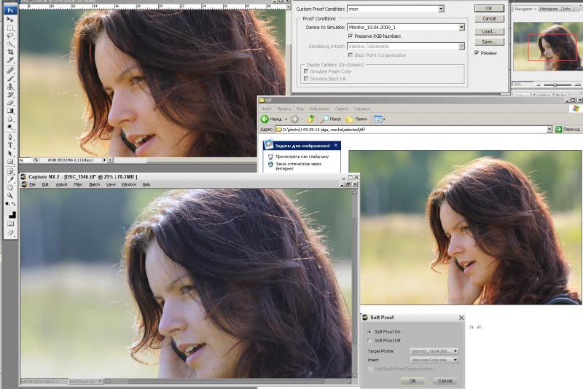Toggle the Preview checkbox
Screen dimensions: 583x389
pyautogui.click(x=477, y=53)
